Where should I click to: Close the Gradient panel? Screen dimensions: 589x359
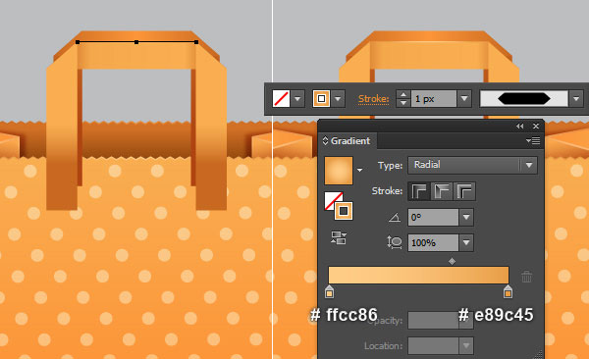point(536,127)
